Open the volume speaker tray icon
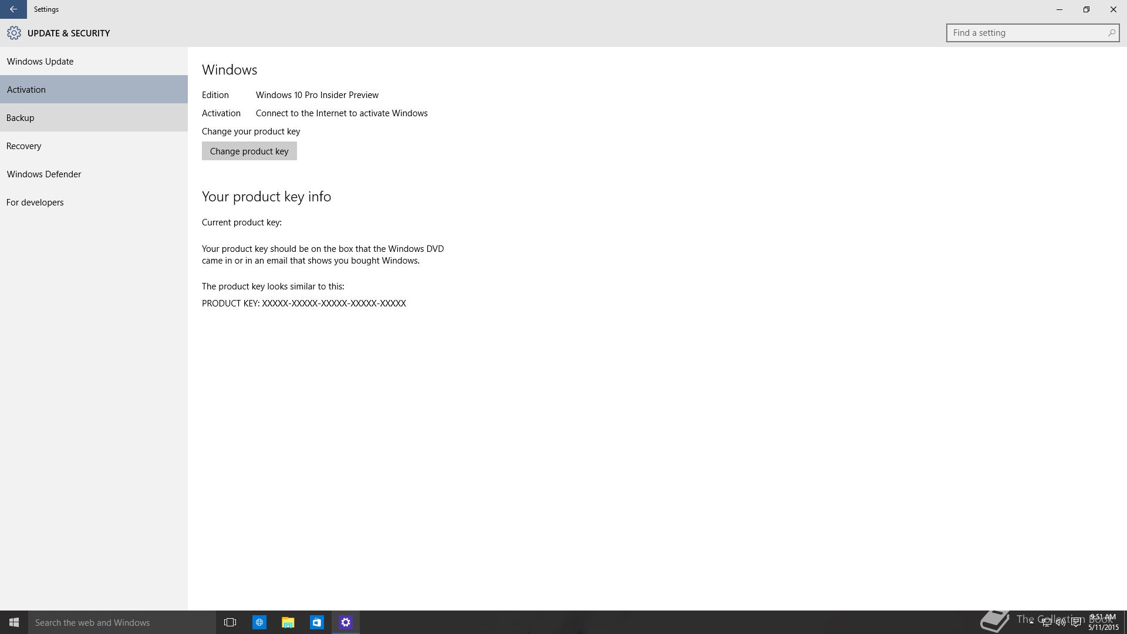 tap(1061, 622)
